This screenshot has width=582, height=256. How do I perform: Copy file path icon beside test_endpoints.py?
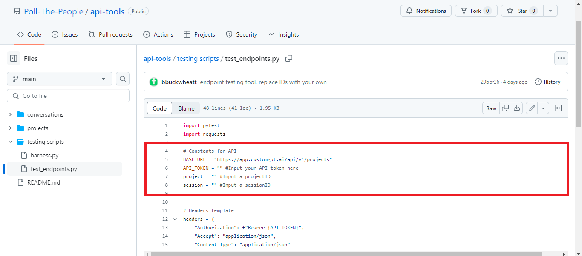pos(288,58)
